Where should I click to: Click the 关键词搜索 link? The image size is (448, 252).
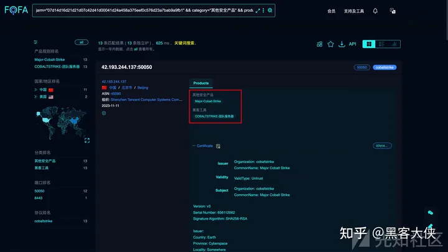pos(184,43)
